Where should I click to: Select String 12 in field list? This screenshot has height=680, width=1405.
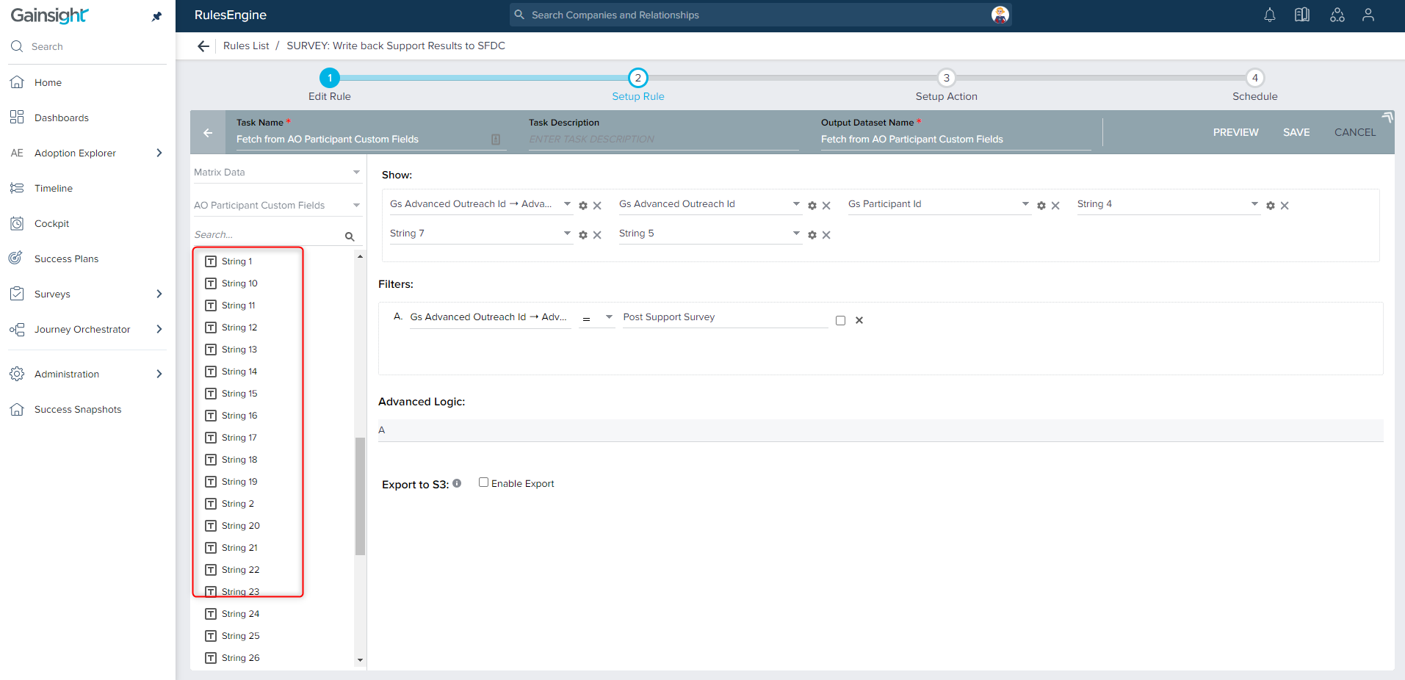(239, 328)
